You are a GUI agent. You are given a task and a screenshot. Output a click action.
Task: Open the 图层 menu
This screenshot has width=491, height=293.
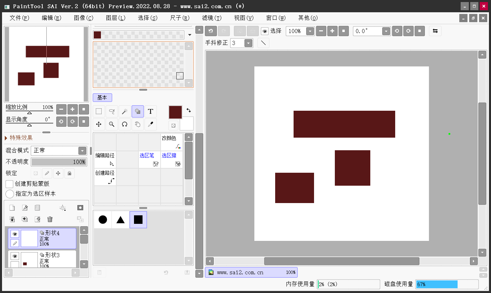click(116, 18)
